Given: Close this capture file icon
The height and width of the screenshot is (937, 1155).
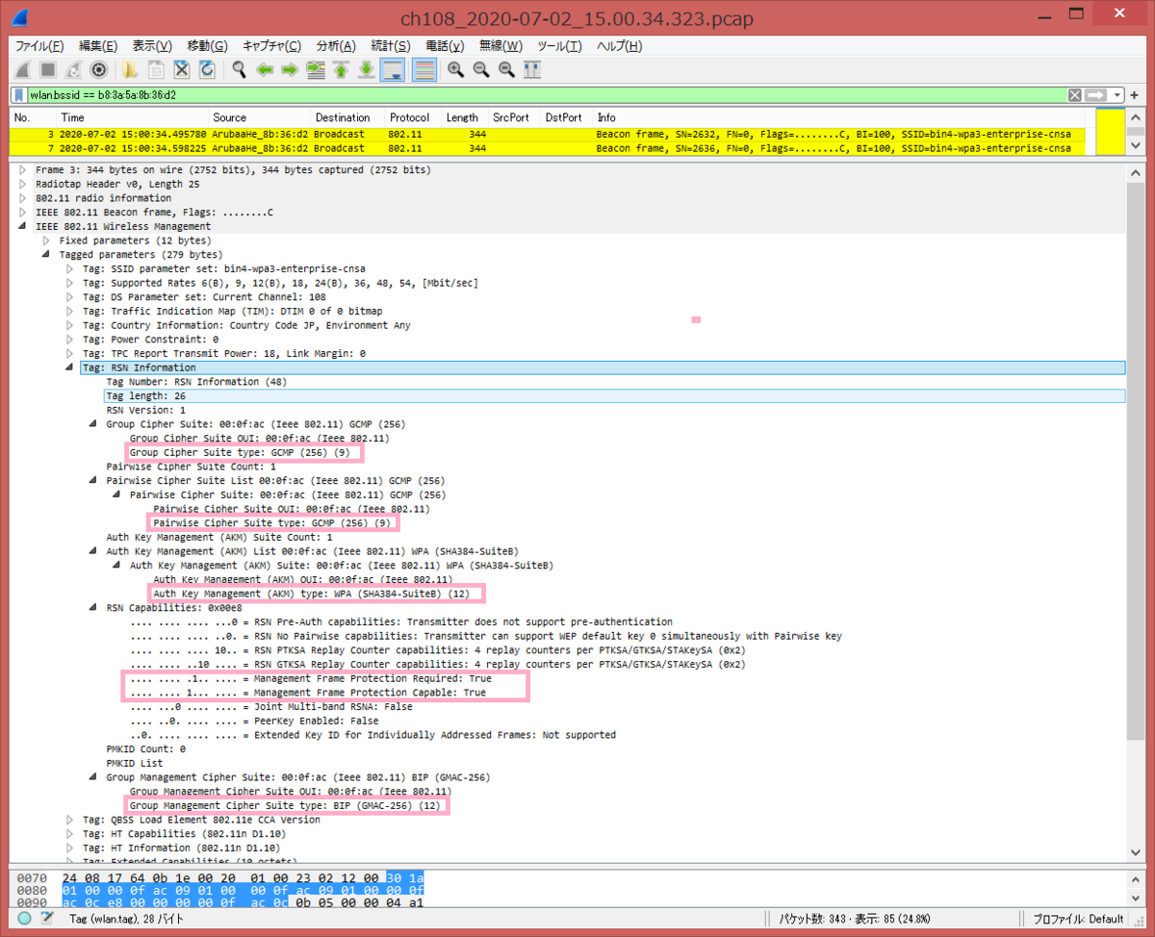Looking at the screenshot, I should pyautogui.click(x=181, y=70).
